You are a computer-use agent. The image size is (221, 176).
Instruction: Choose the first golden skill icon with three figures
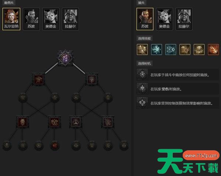pos(142,49)
